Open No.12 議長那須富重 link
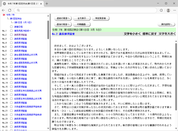 20,75
